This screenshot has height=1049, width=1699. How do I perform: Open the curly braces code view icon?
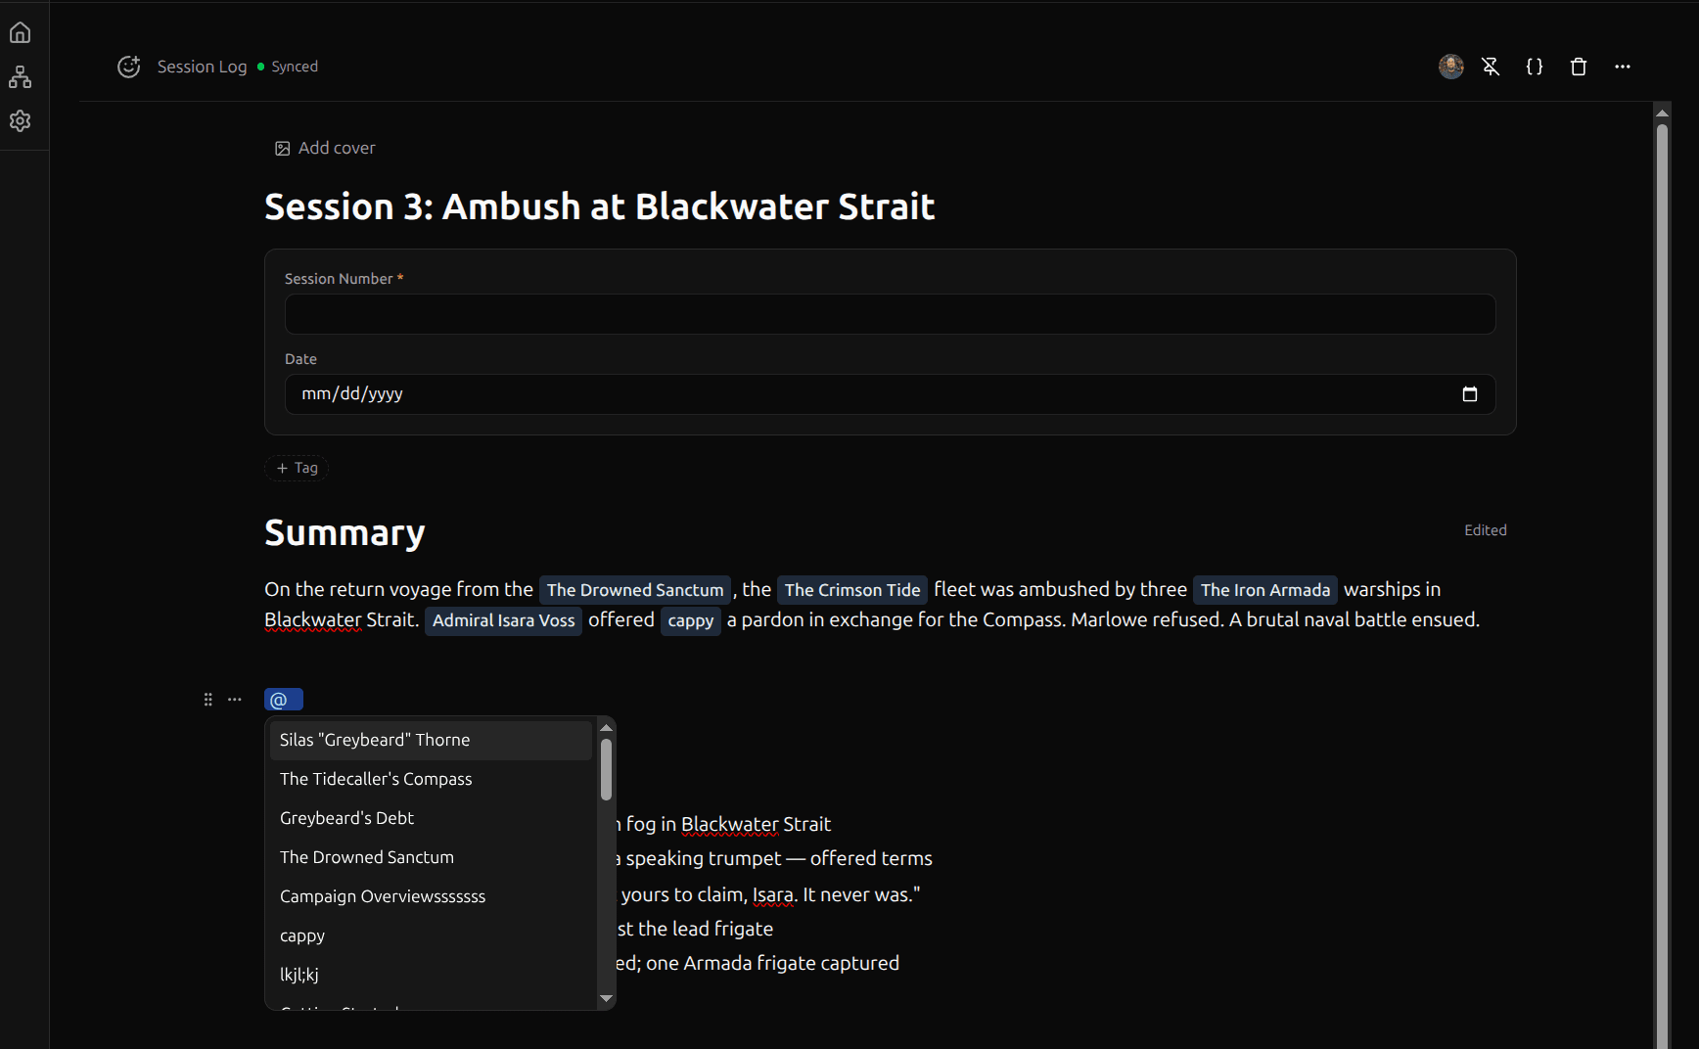coord(1535,67)
